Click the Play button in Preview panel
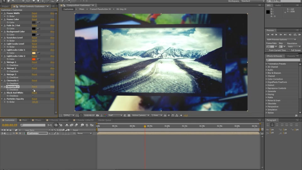302x170 pixels. coord(277,35)
